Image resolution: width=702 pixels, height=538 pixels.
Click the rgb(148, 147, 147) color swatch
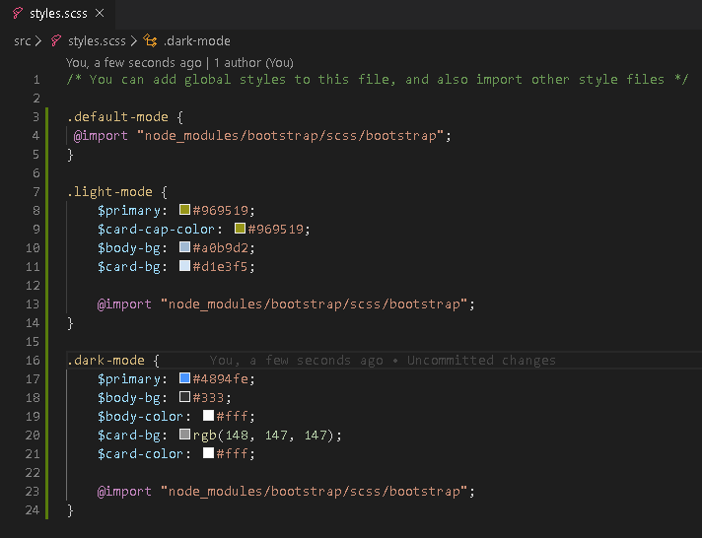(184, 435)
